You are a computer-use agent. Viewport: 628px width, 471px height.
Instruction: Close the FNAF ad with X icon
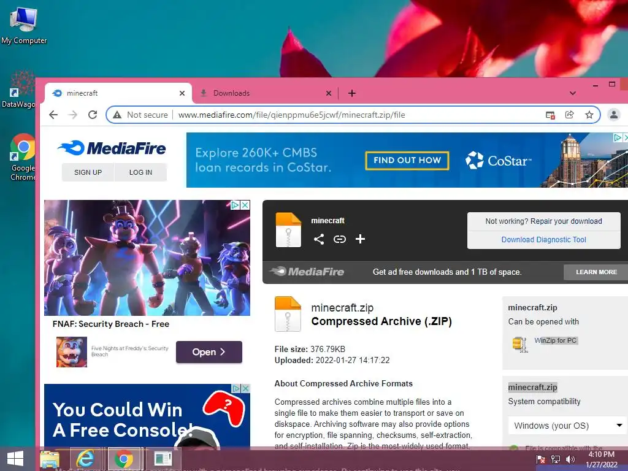(x=245, y=205)
